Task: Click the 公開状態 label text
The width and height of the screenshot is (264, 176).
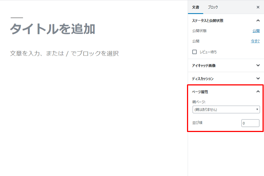Action: coord(199,31)
